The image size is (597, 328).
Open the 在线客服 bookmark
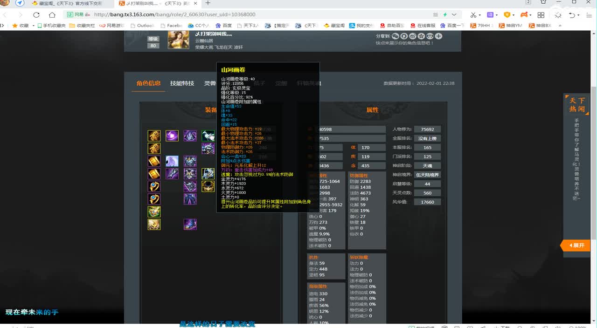pyautogui.click(x=423, y=26)
